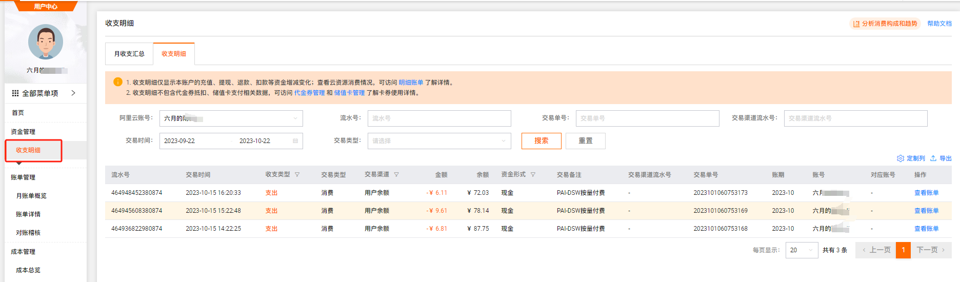The height and width of the screenshot is (282, 960).
Task: Select page number 1
Action: pyautogui.click(x=904, y=250)
